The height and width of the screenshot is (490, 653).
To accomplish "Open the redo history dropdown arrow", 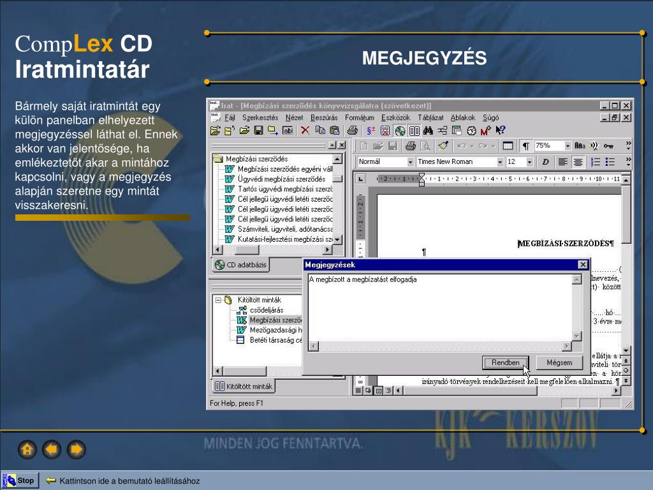I will coord(493,146).
